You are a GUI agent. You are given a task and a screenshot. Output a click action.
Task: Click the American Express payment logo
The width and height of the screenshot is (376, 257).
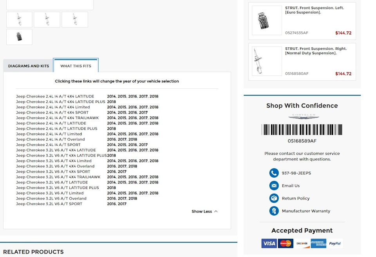point(318,243)
